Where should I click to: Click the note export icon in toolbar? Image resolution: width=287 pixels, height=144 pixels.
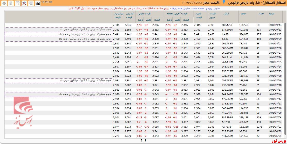[18, 3]
